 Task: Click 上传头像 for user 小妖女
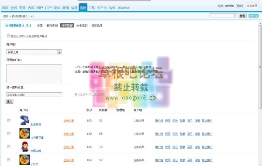[x=69, y=160]
